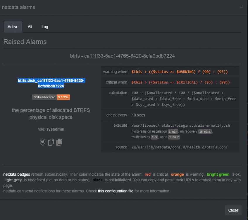This screenshot has width=248, height=220.
Task: Click the Raised Alarms heading
Action: [25, 42]
